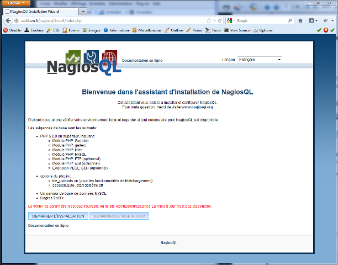Click 'Module PHP: curl (optionnel)' item
338x265 pixels.
coord(76,163)
